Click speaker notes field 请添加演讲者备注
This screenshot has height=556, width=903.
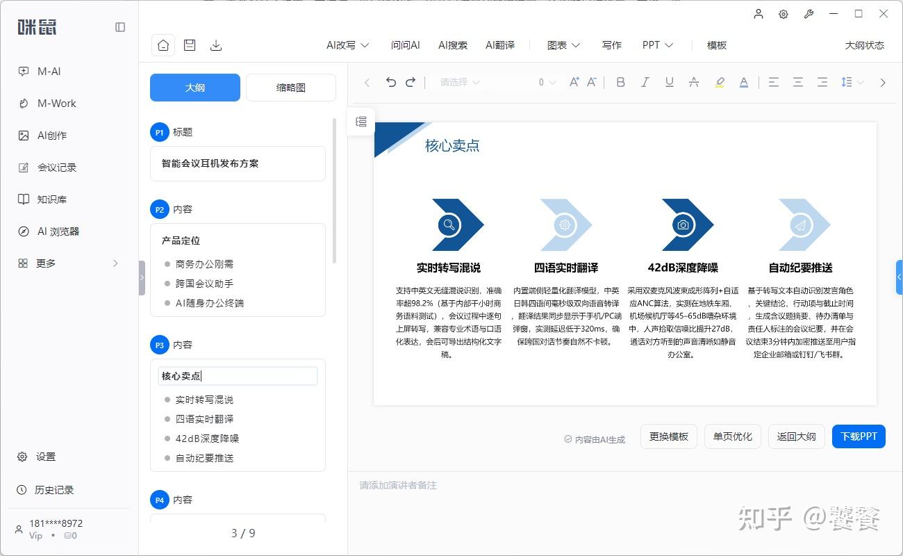(398, 485)
